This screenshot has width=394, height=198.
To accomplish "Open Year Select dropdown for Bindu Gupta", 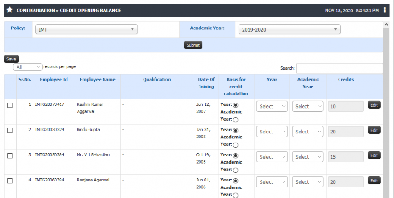I will click(x=272, y=132).
